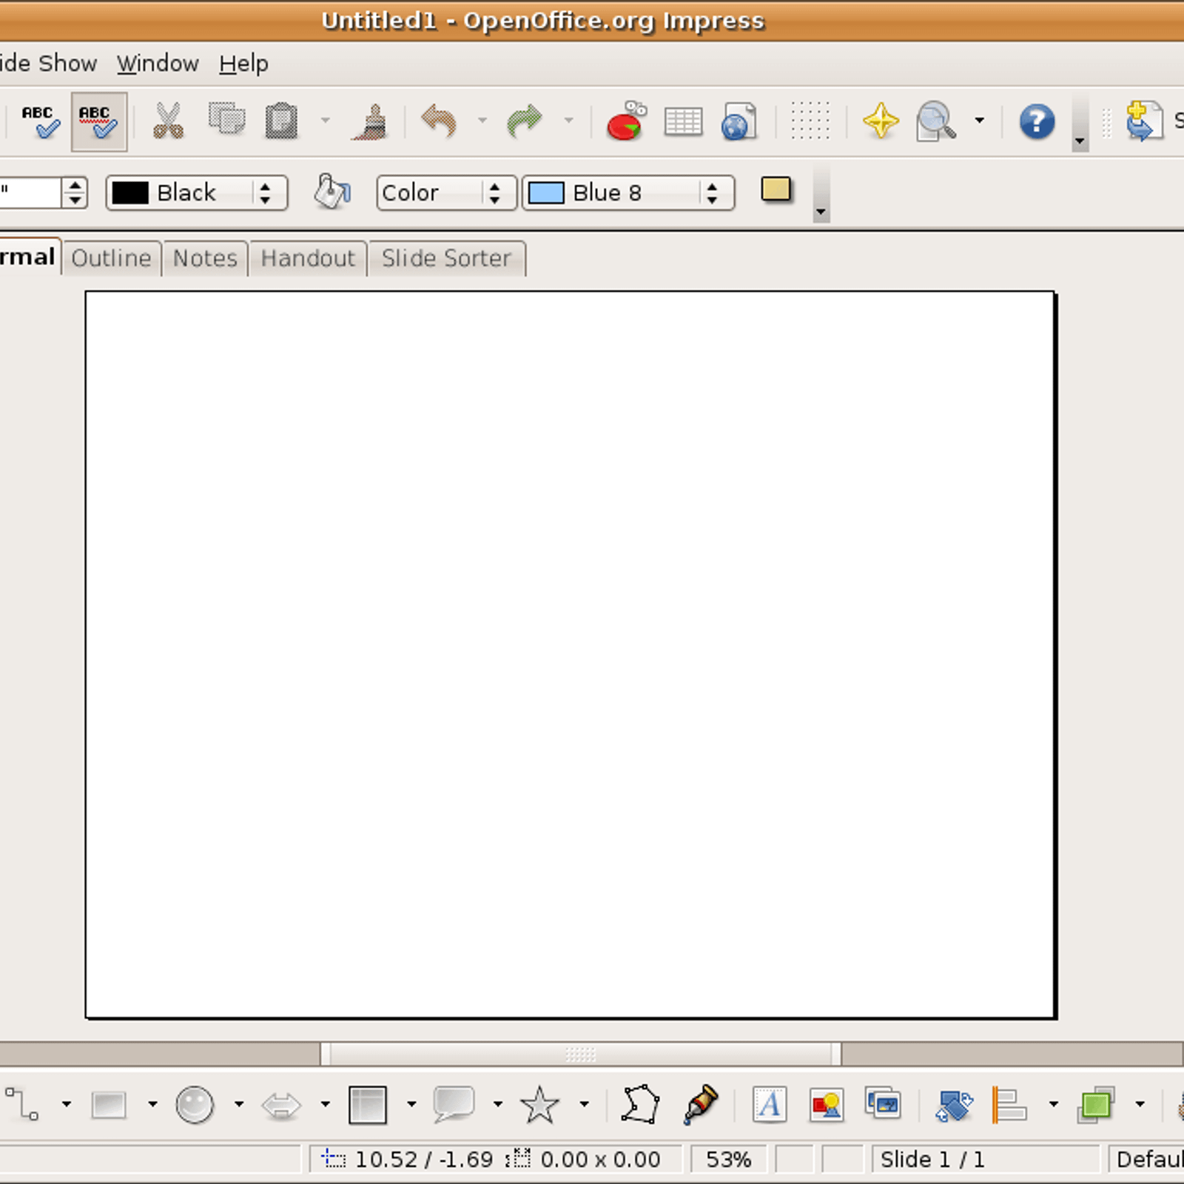Open the Help menu
This screenshot has width=1184, height=1184.
click(x=243, y=64)
